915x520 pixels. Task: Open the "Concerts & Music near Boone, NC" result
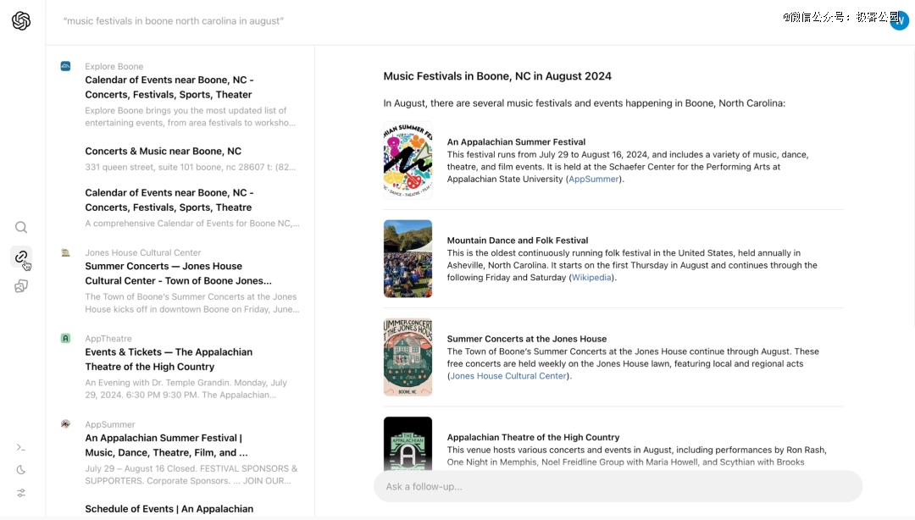[x=163, y=151]
